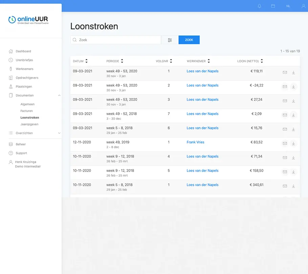
Task: Email the payslip of € 119,11
Action: (x=285, y=72)
